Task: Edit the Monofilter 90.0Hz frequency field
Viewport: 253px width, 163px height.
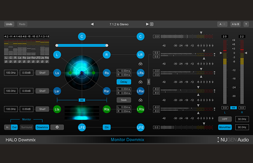Action: [242, 127]
